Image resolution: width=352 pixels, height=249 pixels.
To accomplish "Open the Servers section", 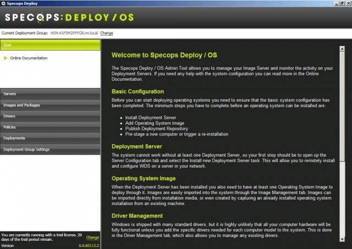I will [x=50, y=94].
